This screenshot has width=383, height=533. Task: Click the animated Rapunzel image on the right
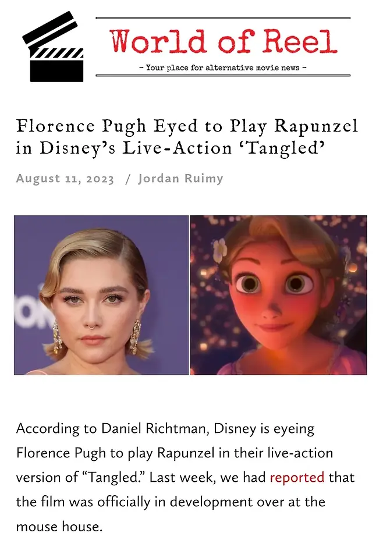pyautogui.click(x=278, y=295)
